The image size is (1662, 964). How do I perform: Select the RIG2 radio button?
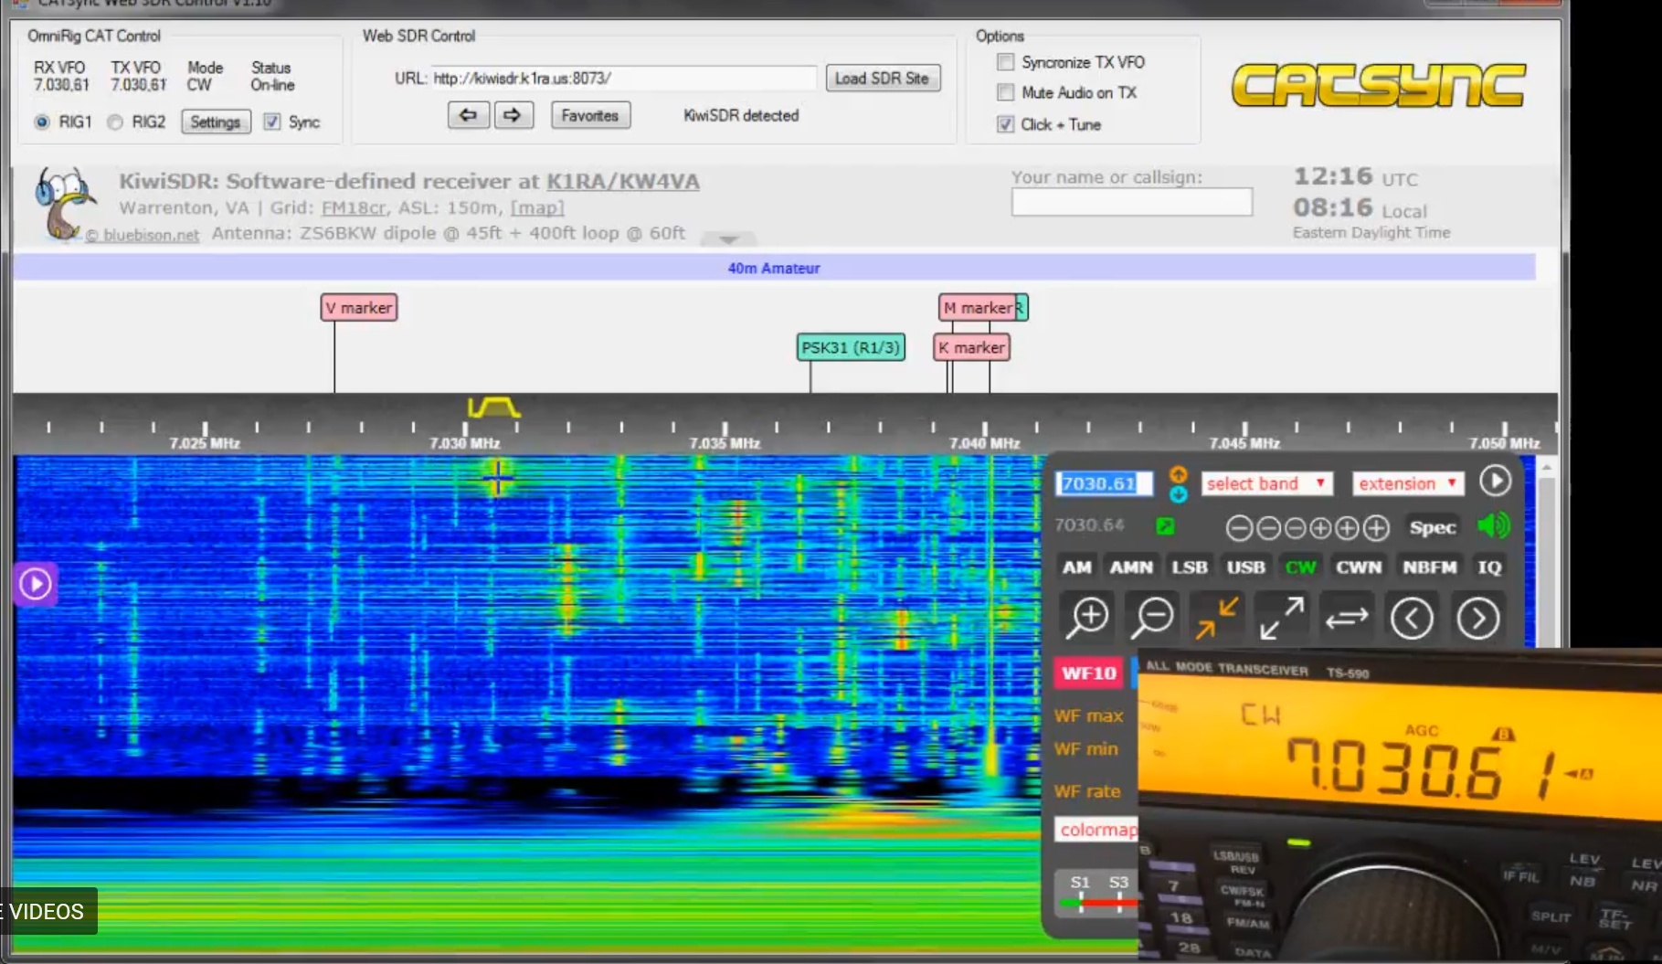point(115,122)
